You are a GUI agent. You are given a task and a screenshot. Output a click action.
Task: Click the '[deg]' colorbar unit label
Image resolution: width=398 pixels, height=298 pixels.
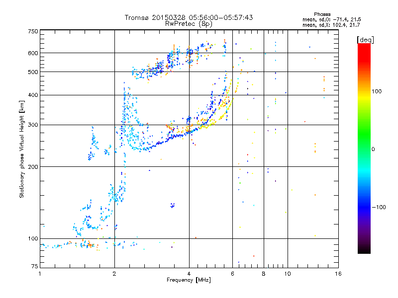pos(365,40)
